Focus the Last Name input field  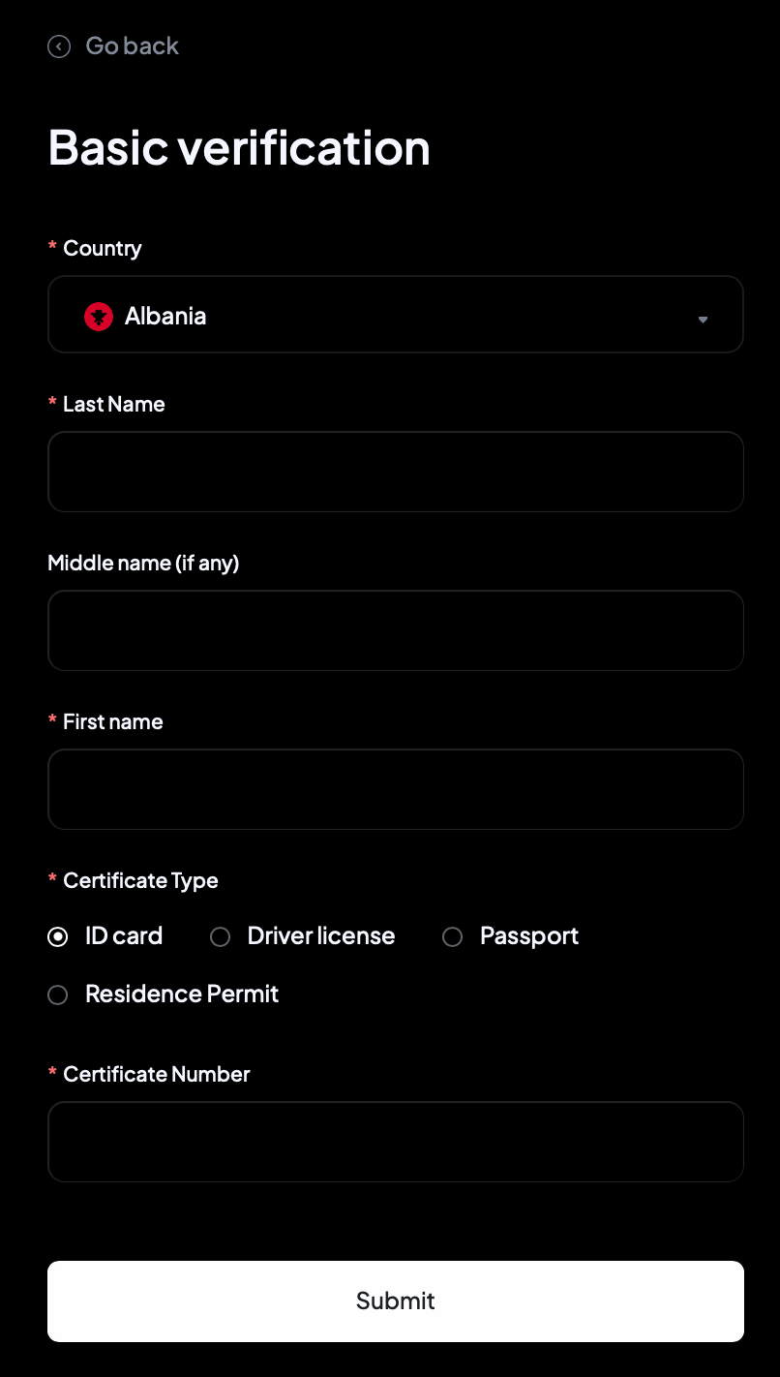click(395, 472)
